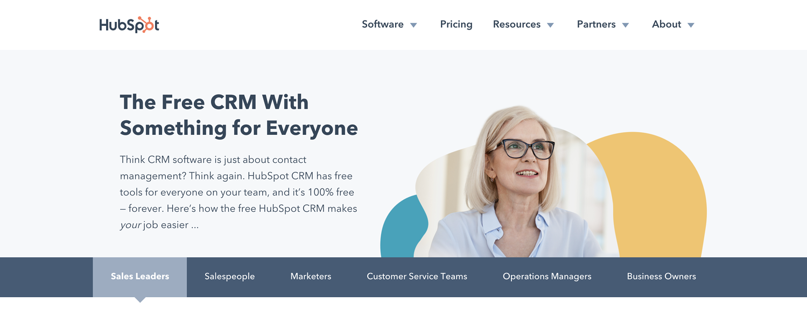This screenshot has width=807, height=309.
Task: Click the headline The Free CRM With Something
Action: coord(239,115)
